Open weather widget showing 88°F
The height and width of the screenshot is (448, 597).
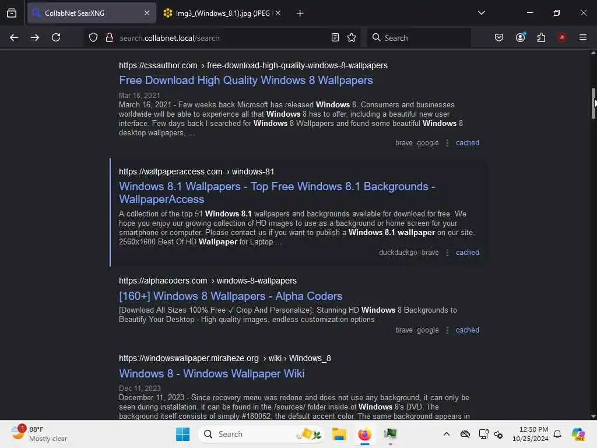pyautogui.click(x=39, y=434)
